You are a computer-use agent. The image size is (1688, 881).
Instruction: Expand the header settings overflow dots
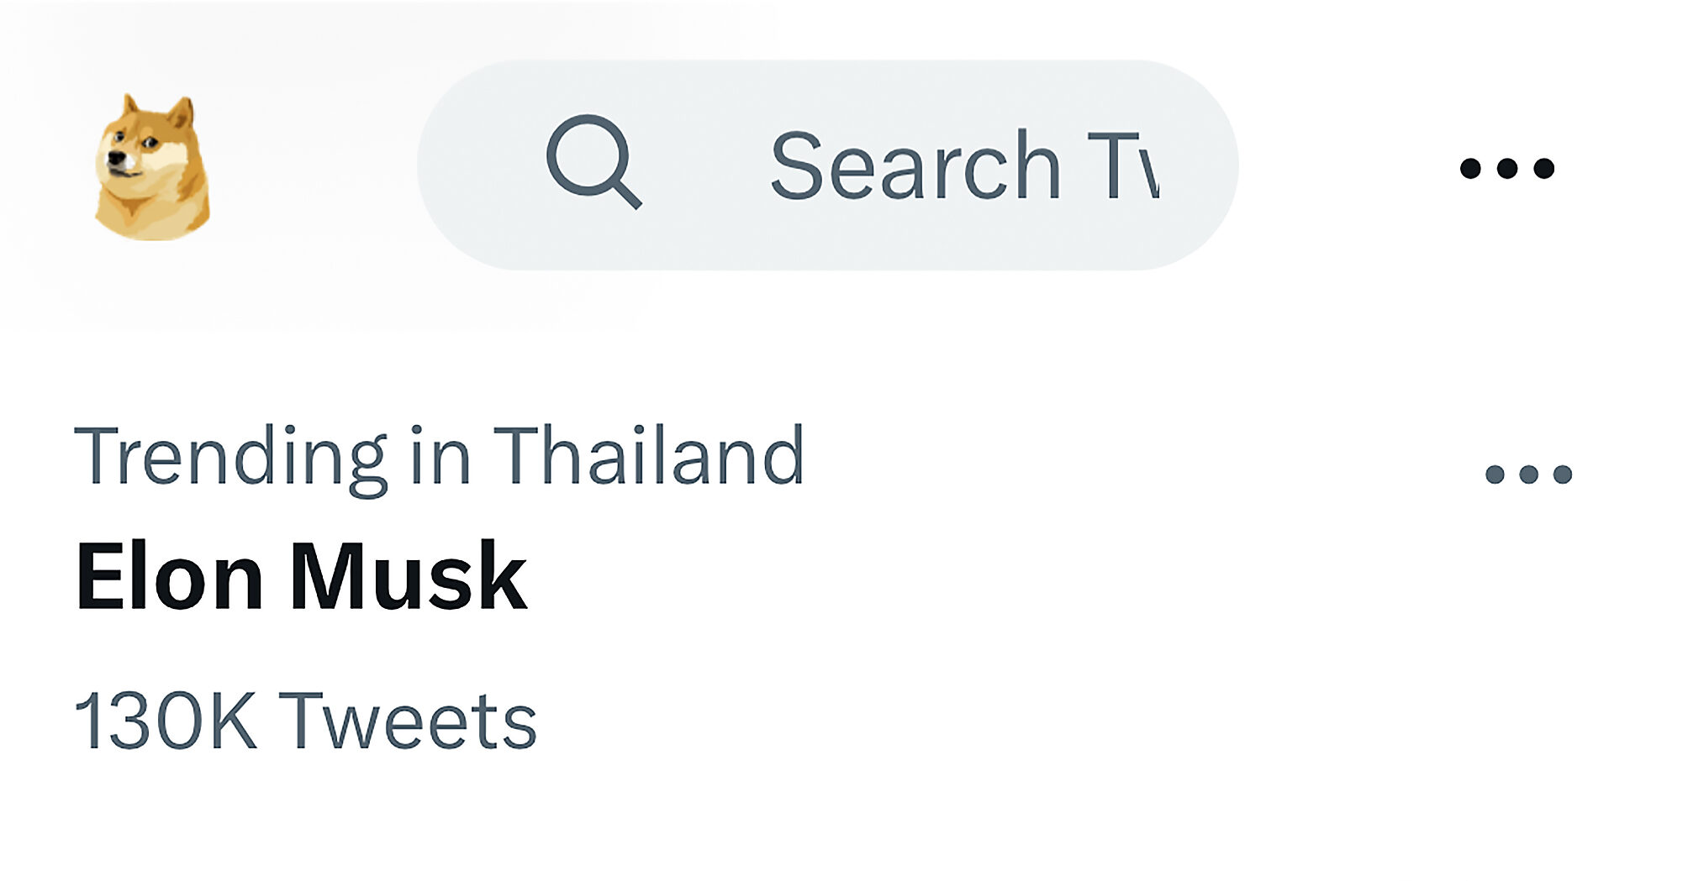pos(1506,168)
